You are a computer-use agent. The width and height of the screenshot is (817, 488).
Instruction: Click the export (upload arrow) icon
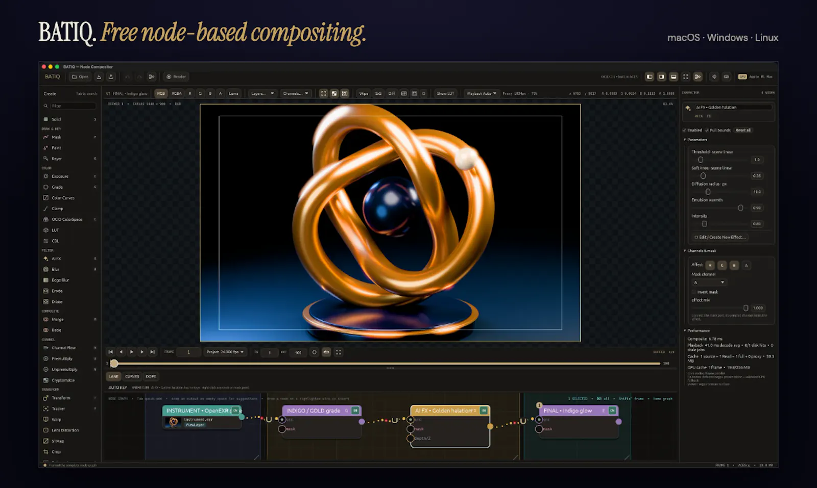pyautogui.click(x=111, y=76)
